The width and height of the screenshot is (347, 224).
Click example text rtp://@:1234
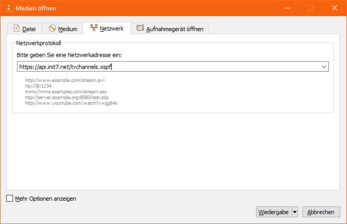click(38, 85)
